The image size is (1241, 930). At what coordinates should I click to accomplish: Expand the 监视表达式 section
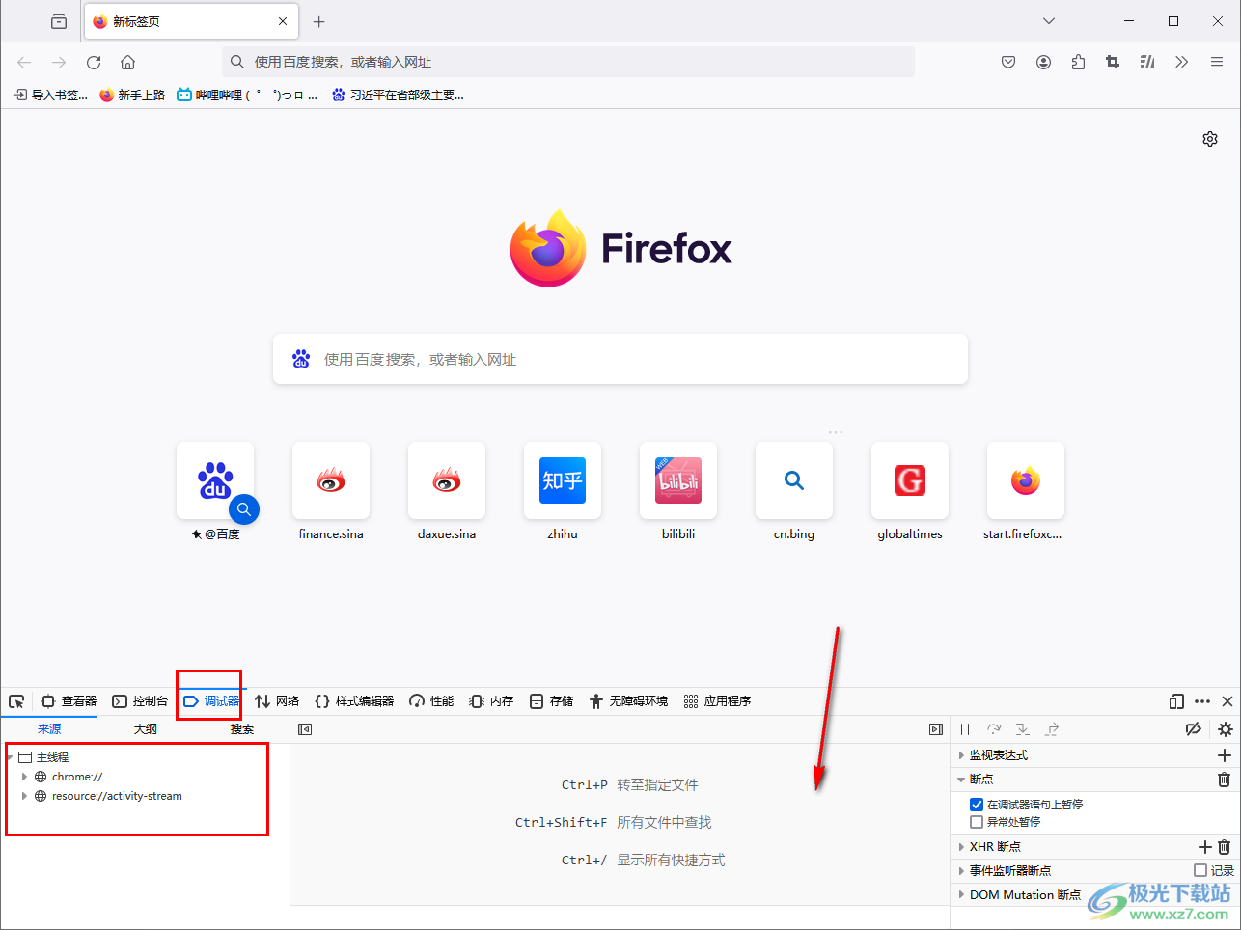[961, 755]
